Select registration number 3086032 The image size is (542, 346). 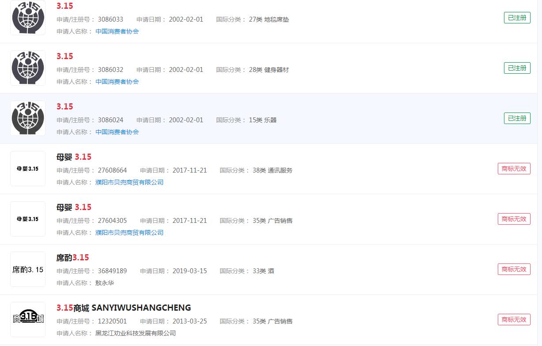click(110, 70)
